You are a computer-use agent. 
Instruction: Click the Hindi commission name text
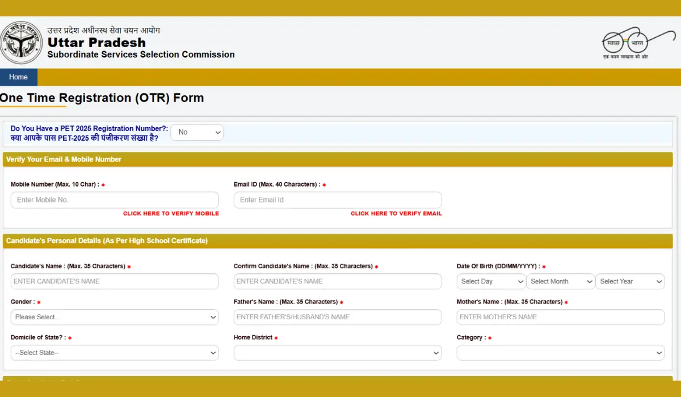(x=103, y=30)
